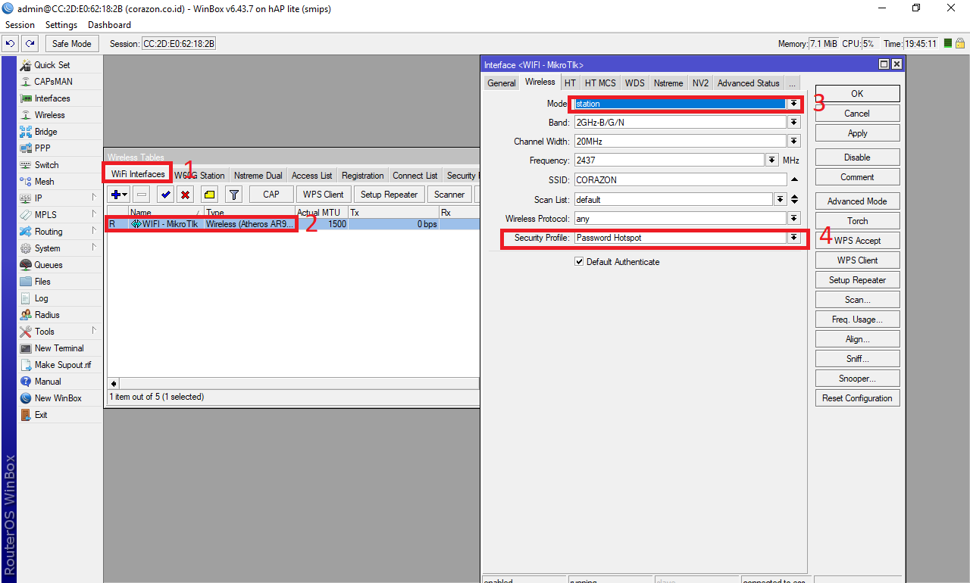Screen dimensions: 970x583
Task: Open the Session menu
Action: [x=20, y=25]
